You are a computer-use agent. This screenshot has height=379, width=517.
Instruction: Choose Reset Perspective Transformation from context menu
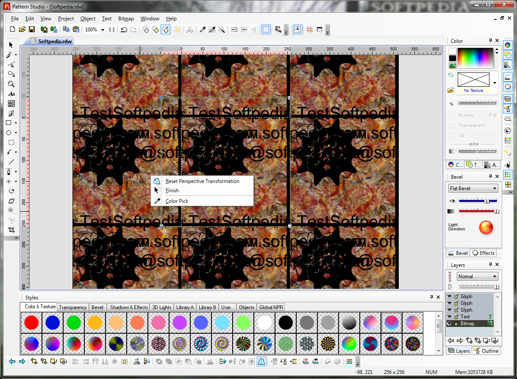[x=202, y=181]
